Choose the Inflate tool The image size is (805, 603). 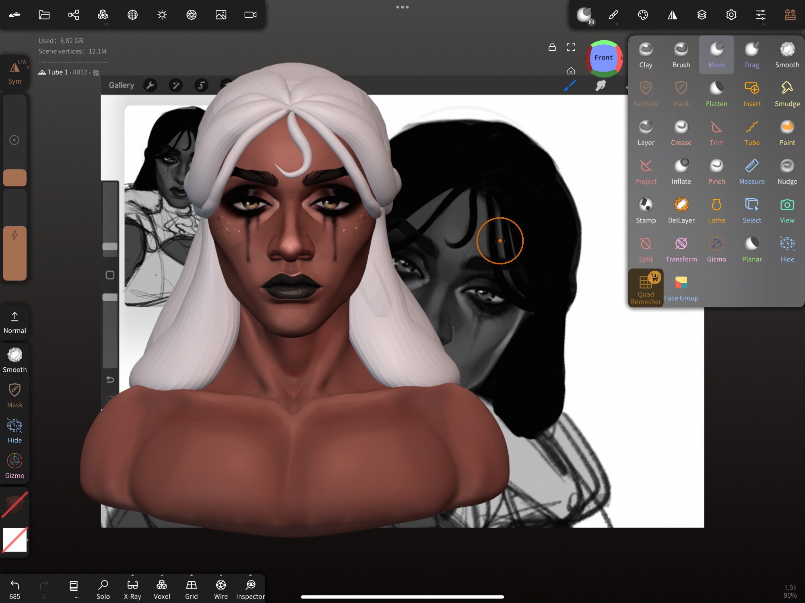click(x=681, y=172)
